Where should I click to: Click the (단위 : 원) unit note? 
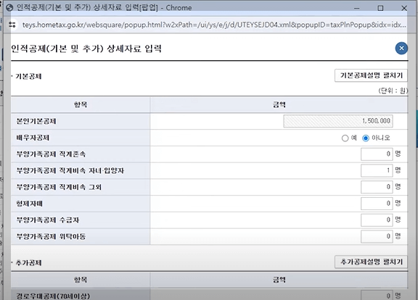(x=393, y=91)
